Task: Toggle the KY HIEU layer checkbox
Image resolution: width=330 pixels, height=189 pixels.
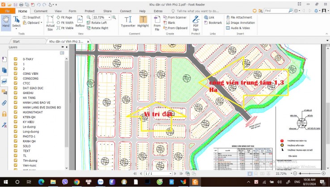Action: pyautogui.click(x=16, y=122)
